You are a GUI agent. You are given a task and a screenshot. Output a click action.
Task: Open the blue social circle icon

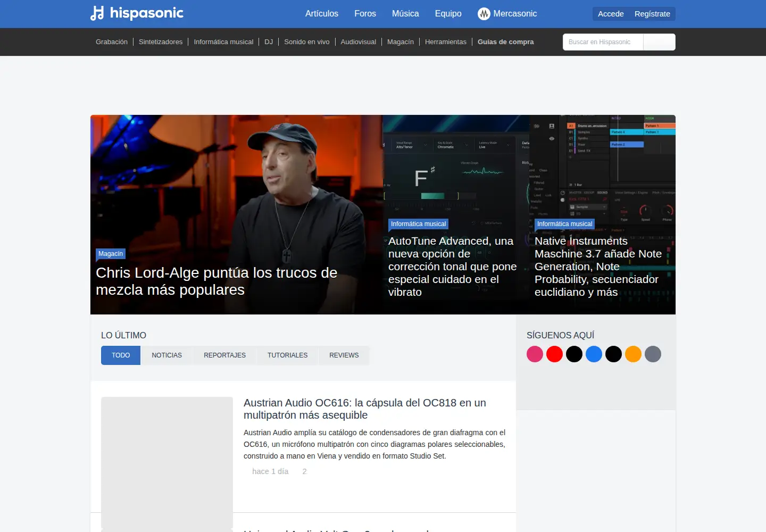point(594,354)
